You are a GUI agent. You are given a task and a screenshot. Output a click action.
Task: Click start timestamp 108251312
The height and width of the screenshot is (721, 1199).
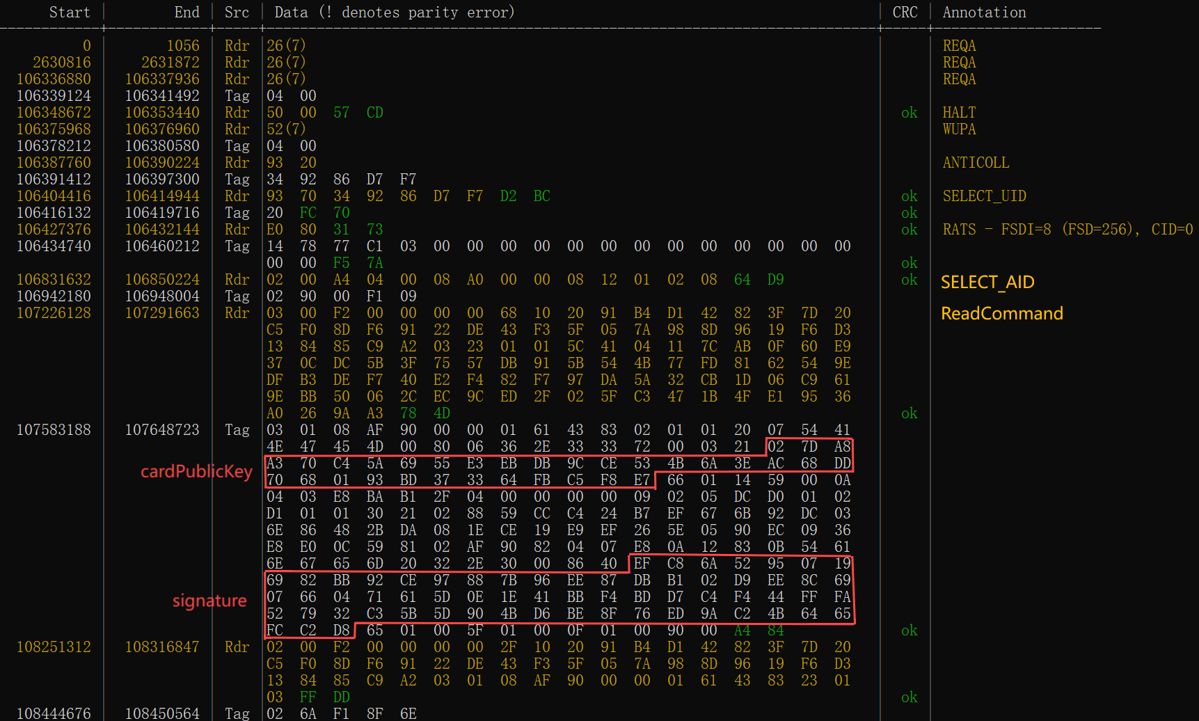pos(54,647)
